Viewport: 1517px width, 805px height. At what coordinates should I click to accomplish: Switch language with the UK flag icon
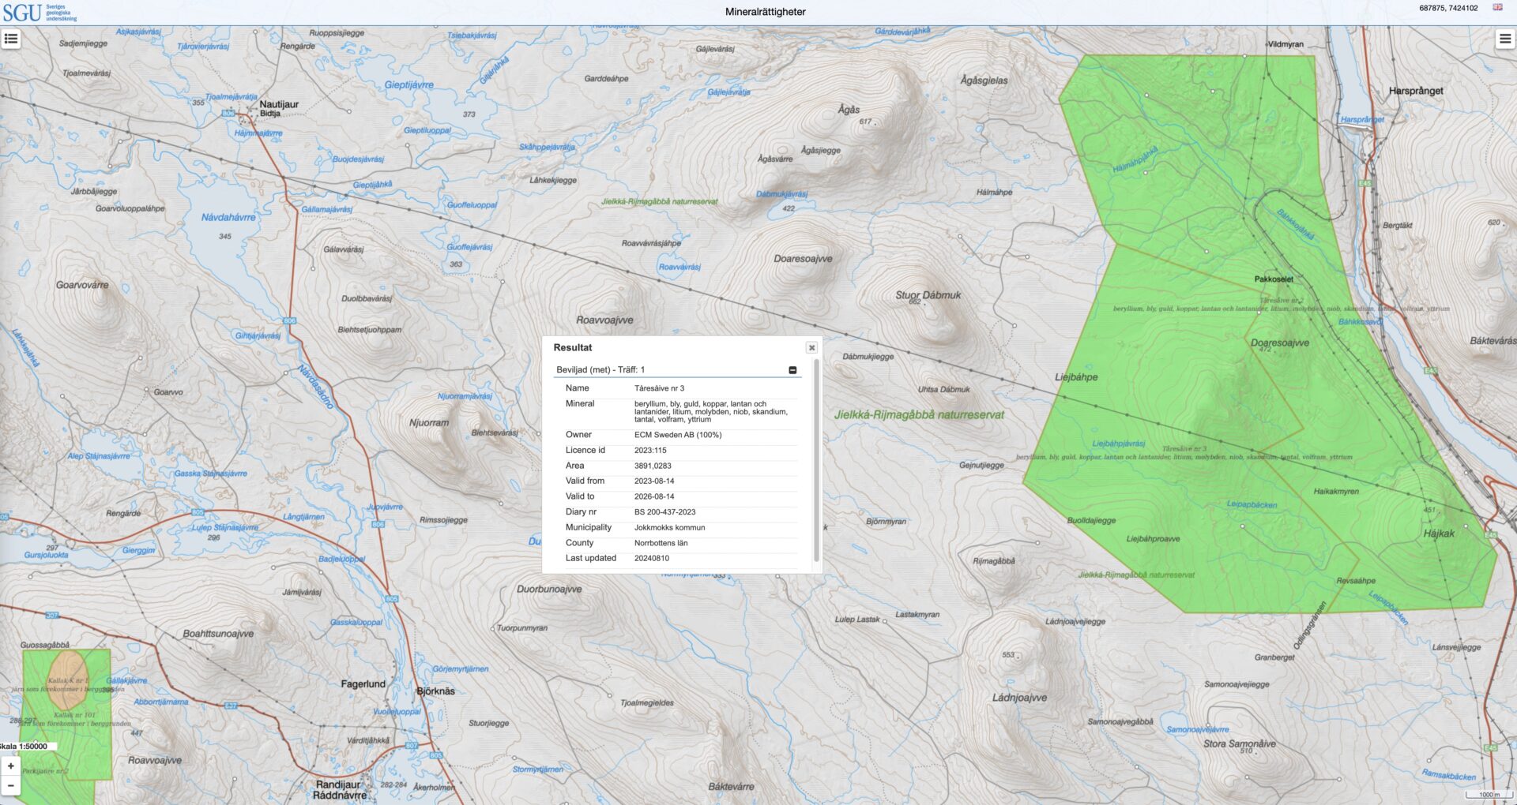click(x=1497, y=7)
